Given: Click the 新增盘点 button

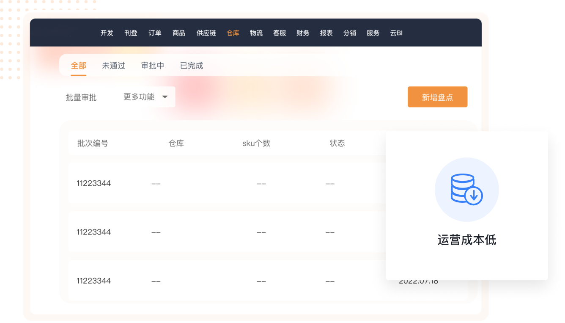Looking at the screenshot, I should [x=437, y=97].
